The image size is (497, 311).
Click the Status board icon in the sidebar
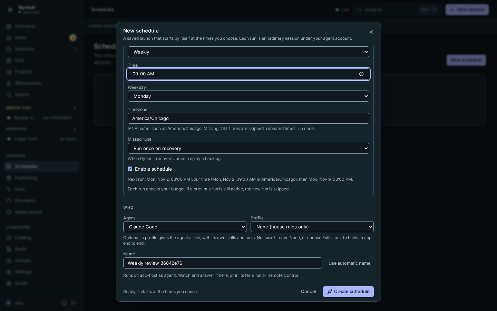[x=9, y=212]
